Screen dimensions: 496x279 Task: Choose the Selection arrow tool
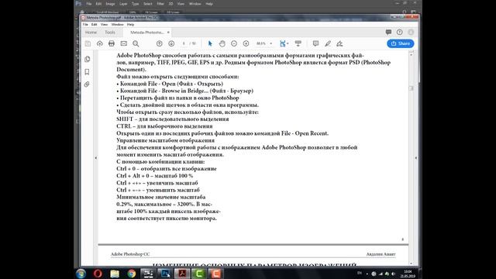[x=210, y=43]
